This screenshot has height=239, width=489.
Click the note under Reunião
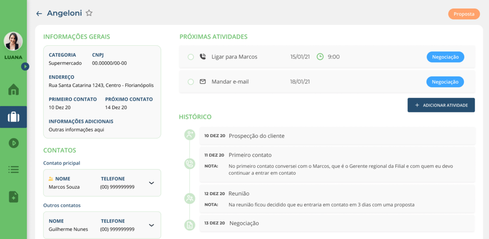(321, 205)
